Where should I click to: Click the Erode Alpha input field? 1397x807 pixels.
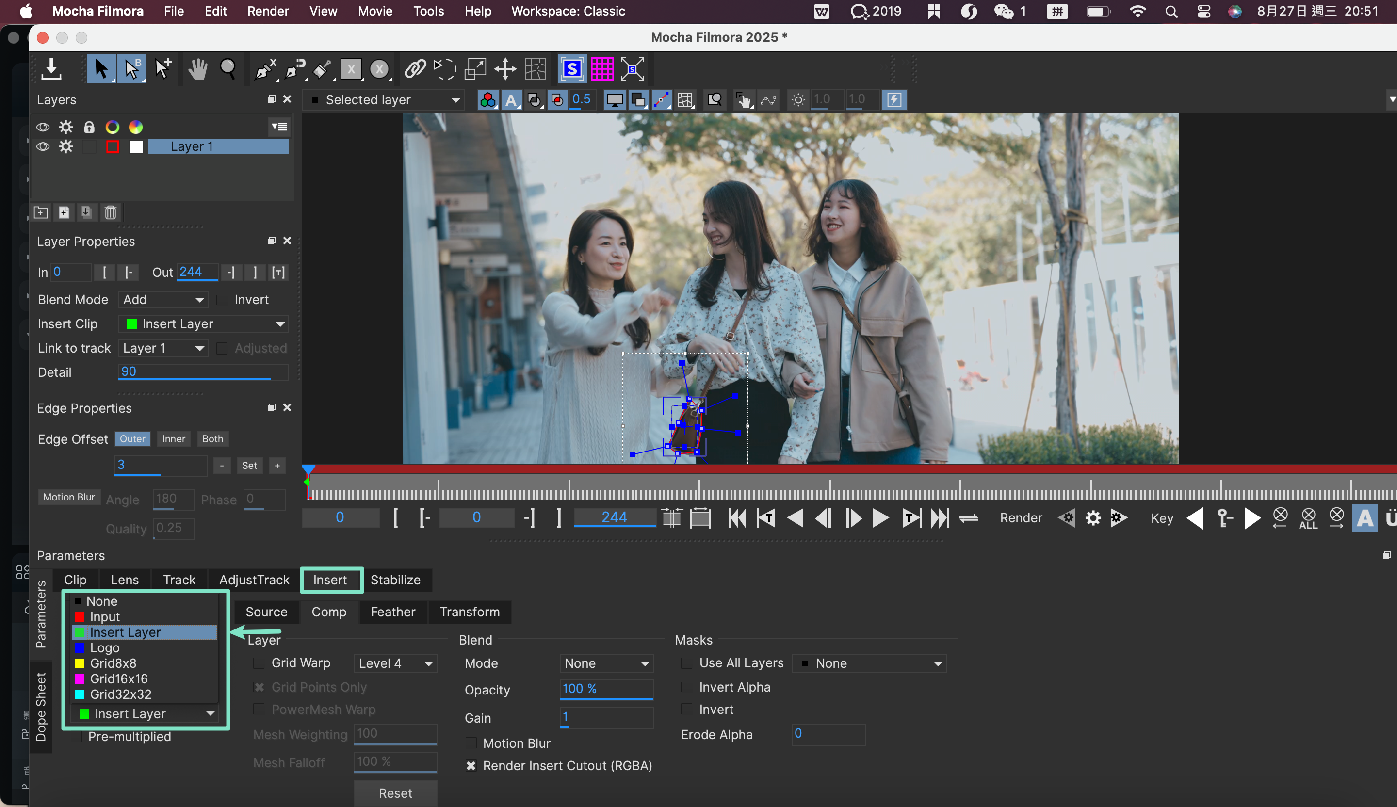[829, 734]
